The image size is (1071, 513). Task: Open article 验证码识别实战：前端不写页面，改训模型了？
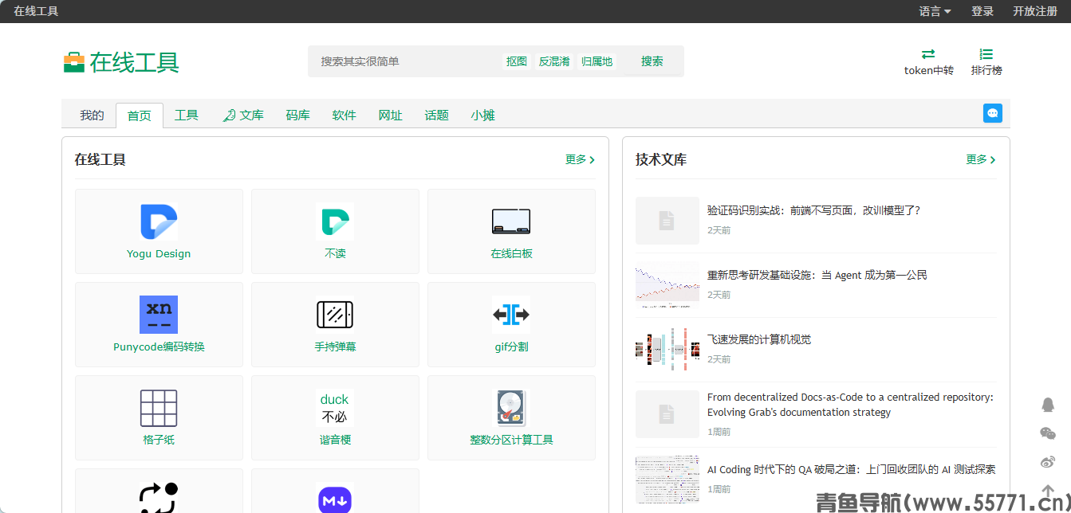(x=813, y=210)
